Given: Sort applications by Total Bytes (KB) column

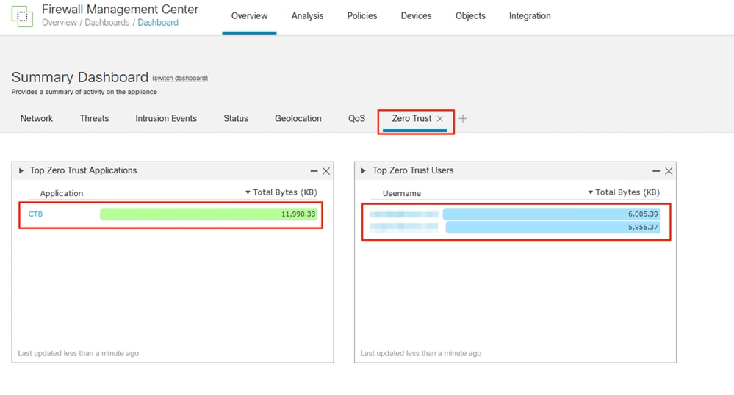Looking at the screenshot, I should pos(281,192).
